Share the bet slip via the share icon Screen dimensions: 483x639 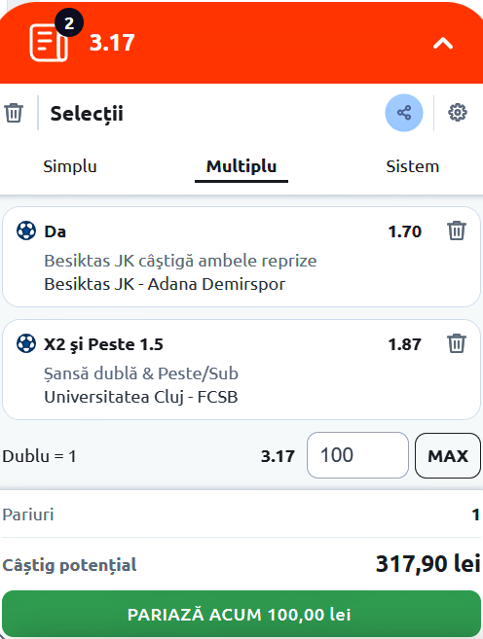[x=404, y=113]
